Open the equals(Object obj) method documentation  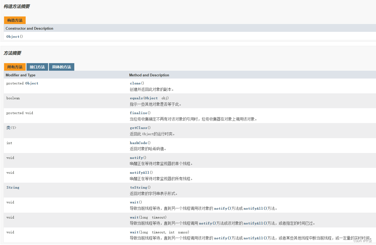(x=136, y=98)
